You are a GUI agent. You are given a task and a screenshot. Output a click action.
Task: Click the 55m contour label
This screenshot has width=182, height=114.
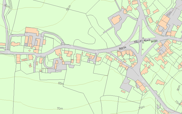click(68, 8)
